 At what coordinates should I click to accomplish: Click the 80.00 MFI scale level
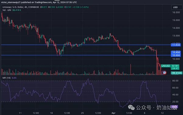(175, 81)
